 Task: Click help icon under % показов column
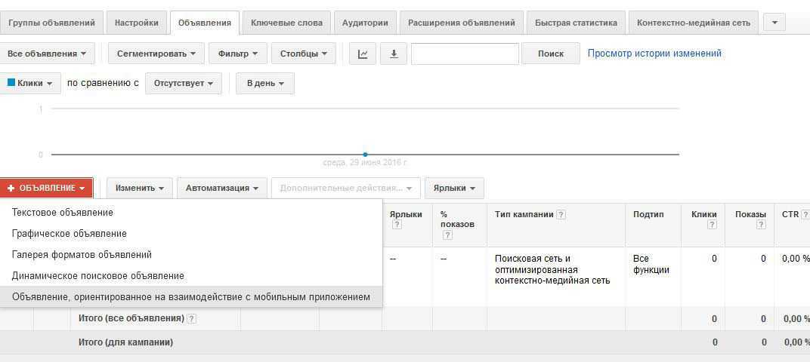click(447, 235)
